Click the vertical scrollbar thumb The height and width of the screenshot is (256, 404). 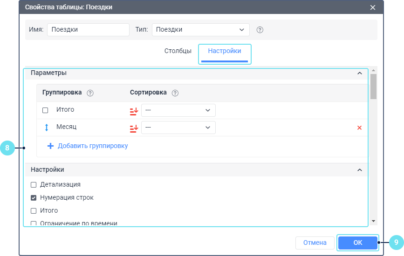(x=373, y=86)
